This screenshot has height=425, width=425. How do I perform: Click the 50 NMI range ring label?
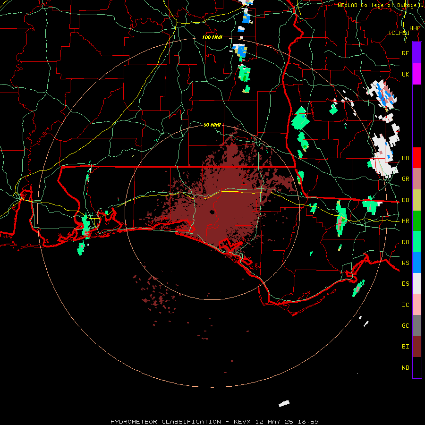tap(212, 125)
